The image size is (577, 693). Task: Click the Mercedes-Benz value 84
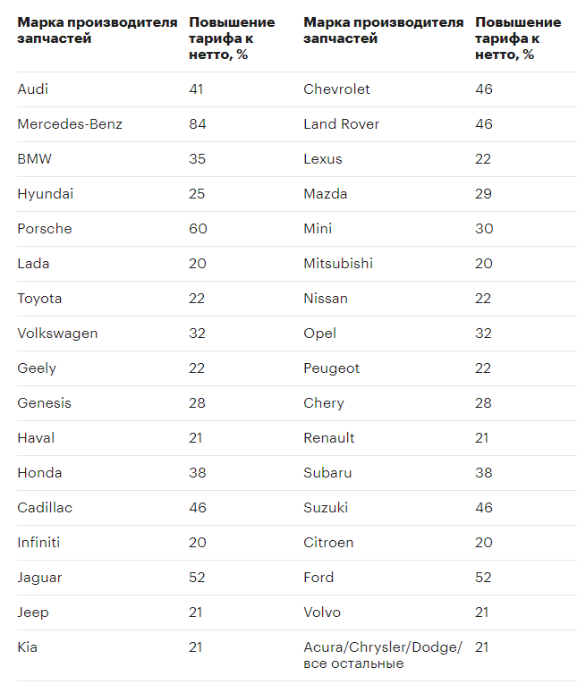tap(198, 124)
